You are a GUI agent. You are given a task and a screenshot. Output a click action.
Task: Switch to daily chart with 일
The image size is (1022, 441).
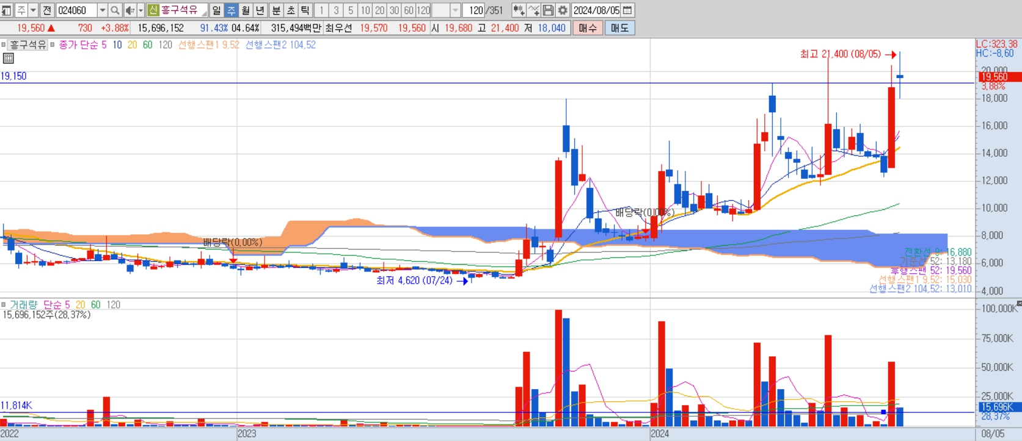(x=216, y=10)
